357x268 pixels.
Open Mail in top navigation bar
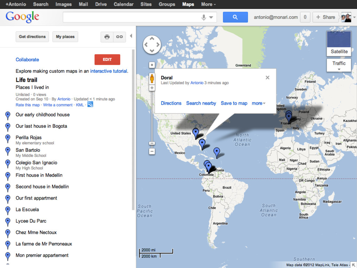[83, 4]
